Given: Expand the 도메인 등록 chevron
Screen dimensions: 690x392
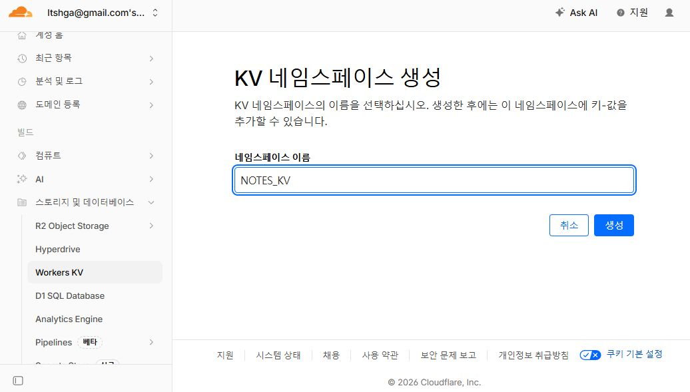Looking at the screenshot, I should pyautogui.click(x=151, y=105).
